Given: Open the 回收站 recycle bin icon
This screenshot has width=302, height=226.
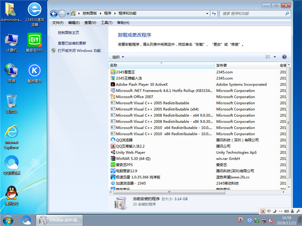Looking at the screenshot, I should tap(11, 104).
